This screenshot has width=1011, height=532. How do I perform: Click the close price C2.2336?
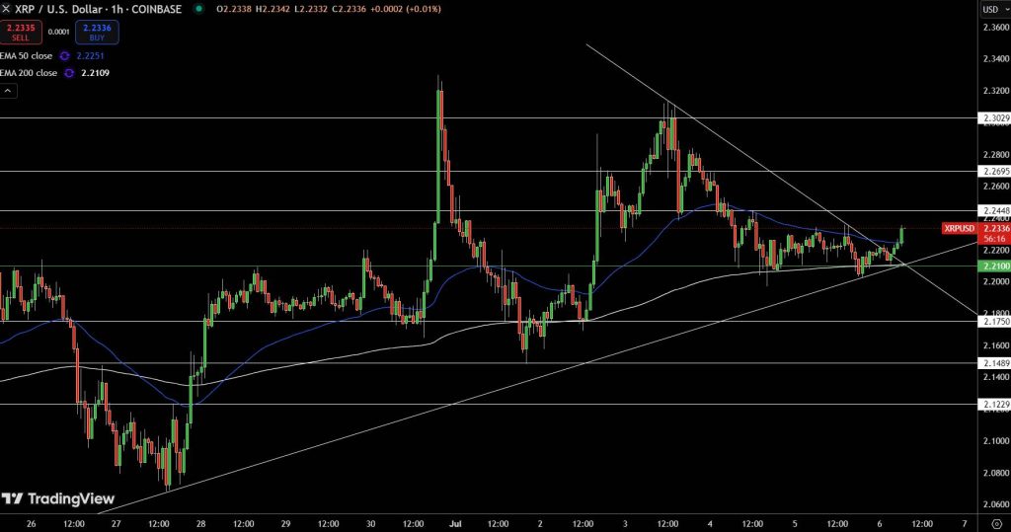point(349,9)
